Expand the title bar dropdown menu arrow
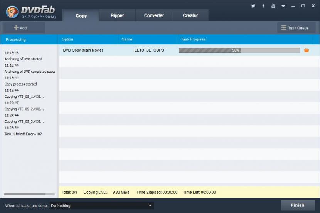This screenshot has height=213, width=320. point(283,6)
